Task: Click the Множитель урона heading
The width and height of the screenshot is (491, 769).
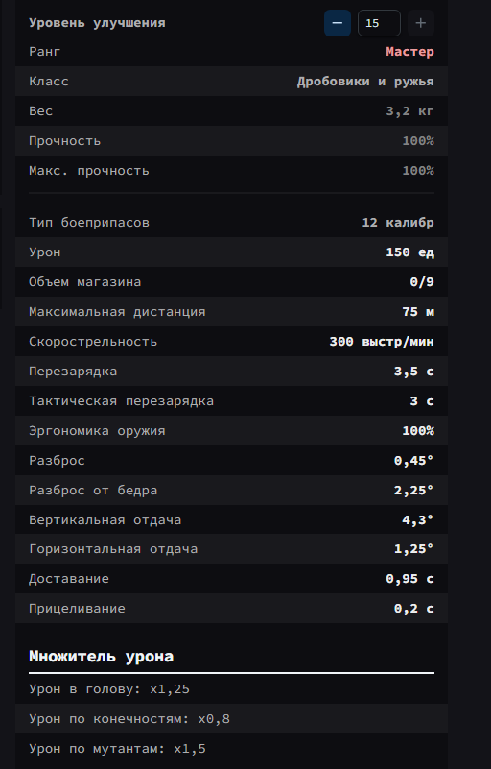Action: click(101, 657)
